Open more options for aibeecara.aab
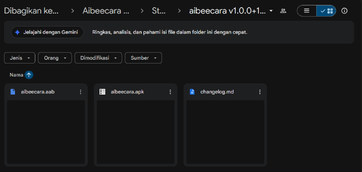The height and width of the screenshot is (172, 362). 81,92
